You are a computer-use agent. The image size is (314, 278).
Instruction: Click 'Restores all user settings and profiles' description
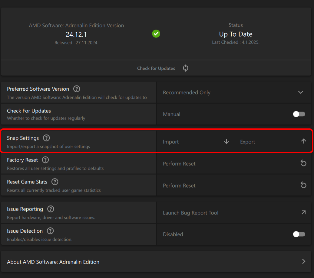tap(55, 169)
